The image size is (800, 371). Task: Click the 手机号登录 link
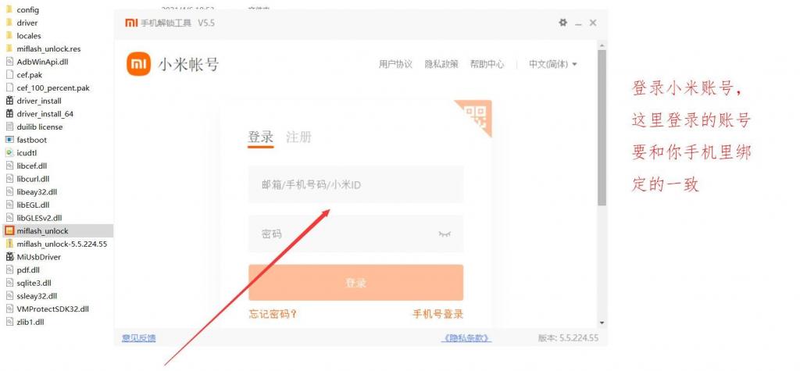coord(437,314)
